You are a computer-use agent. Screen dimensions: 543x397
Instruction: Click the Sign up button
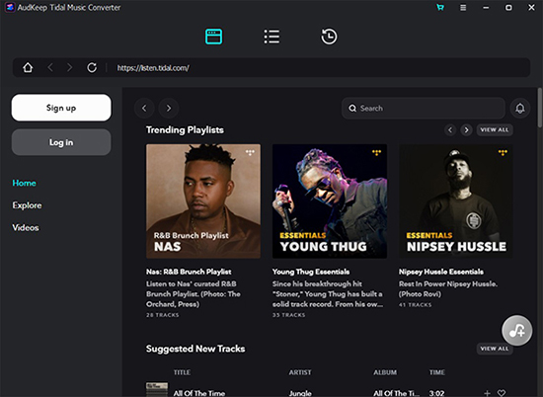coord(61,108)
